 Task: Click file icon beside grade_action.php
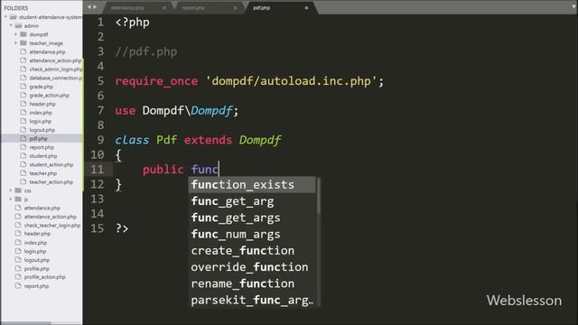pos(23,95)
